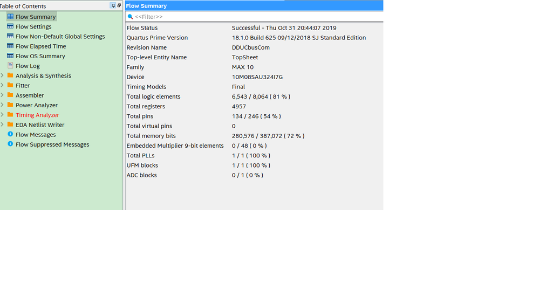The width and height of the screenshot is (539, 304).
Task: Click the 'TopSheet' entity name value
Action: coord(245,57)
